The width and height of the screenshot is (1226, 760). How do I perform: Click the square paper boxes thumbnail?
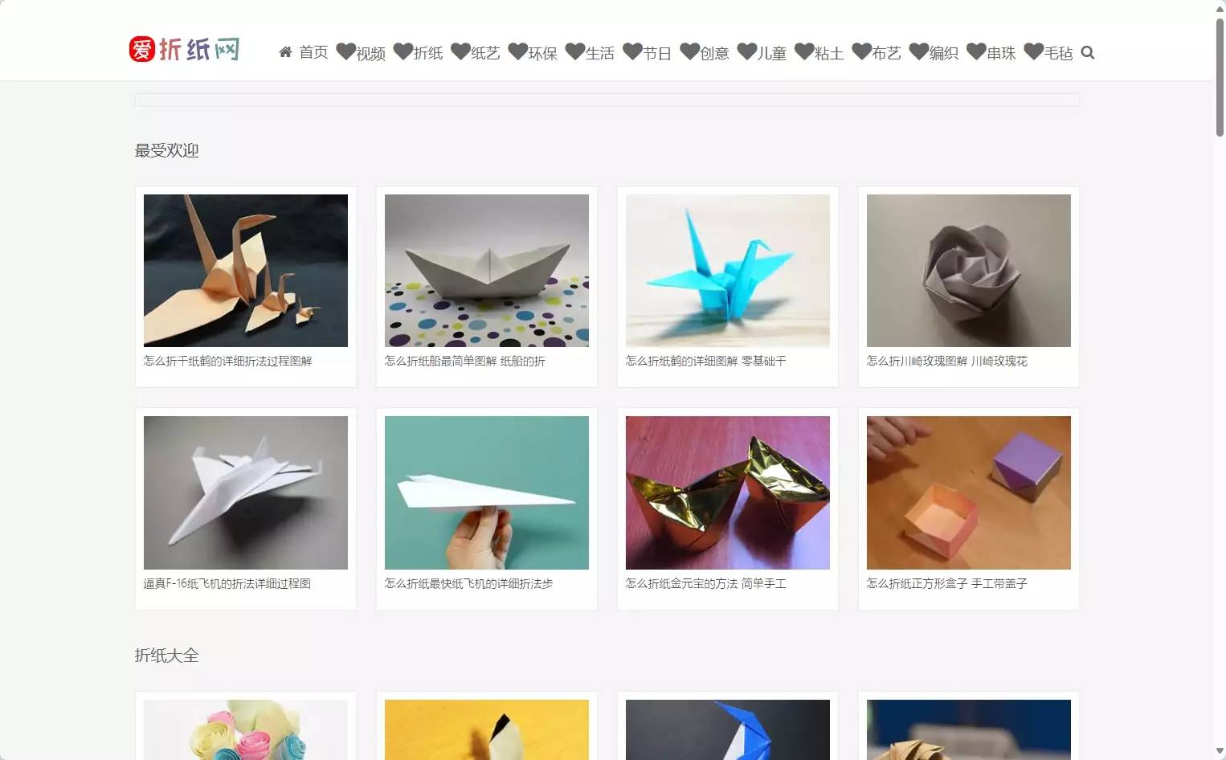[969, 492]
